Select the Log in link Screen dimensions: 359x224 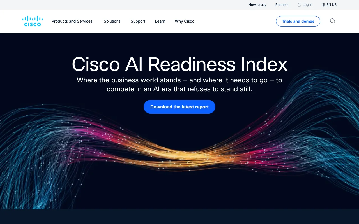pos(307,5)
